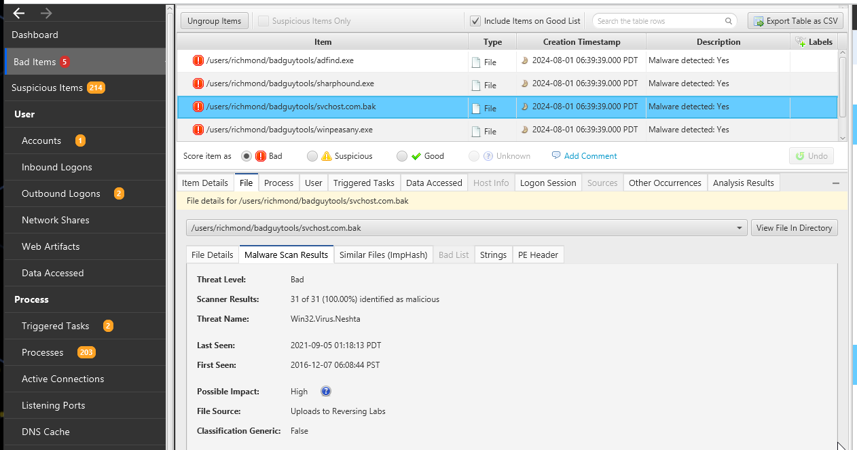This screenshot has width=857, height=450.
Task: Click the back navigation arrow at top left
Action: (17, 12)
